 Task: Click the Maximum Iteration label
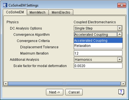pos(34,53)
